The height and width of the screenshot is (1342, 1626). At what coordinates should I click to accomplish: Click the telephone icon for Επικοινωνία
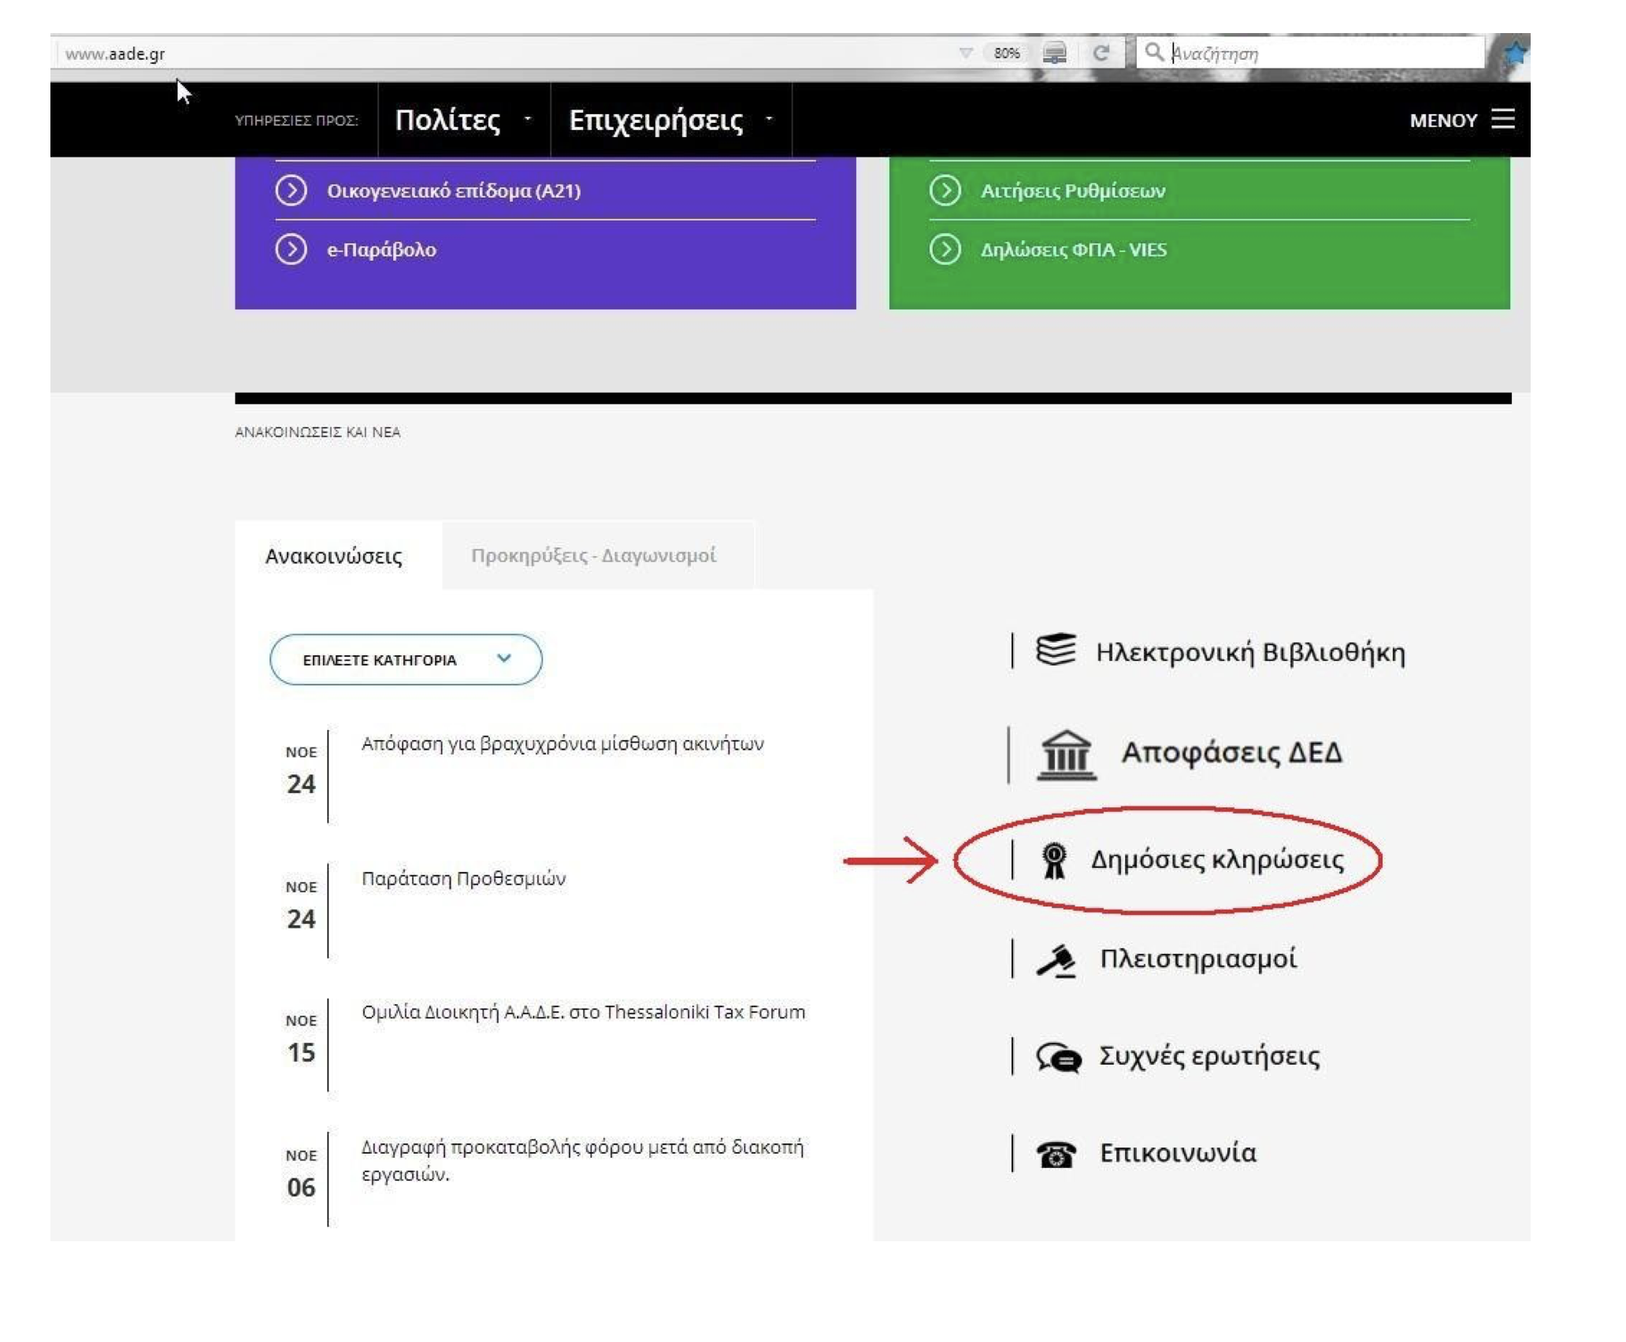(1056, 1155)
